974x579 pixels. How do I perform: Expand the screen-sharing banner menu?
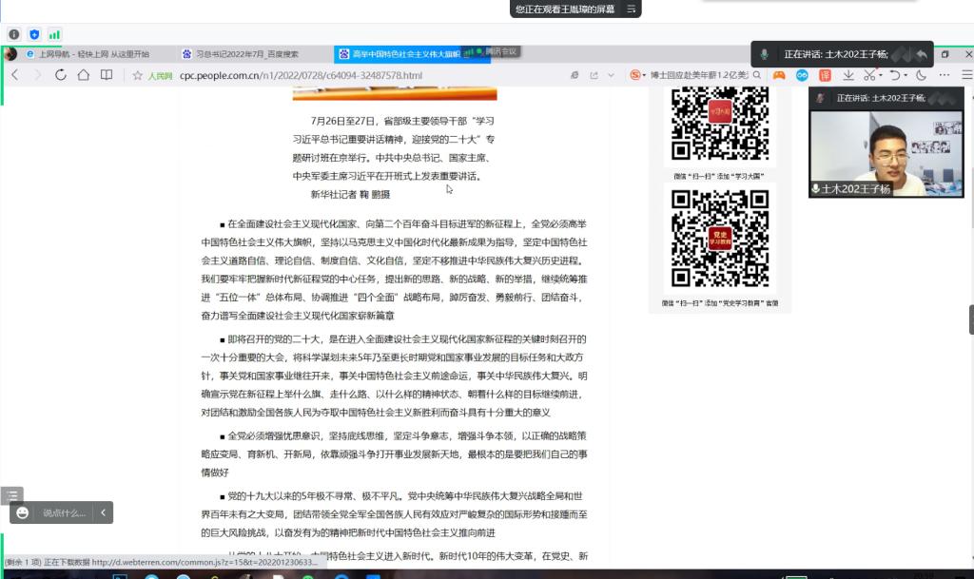pos(630,9)
